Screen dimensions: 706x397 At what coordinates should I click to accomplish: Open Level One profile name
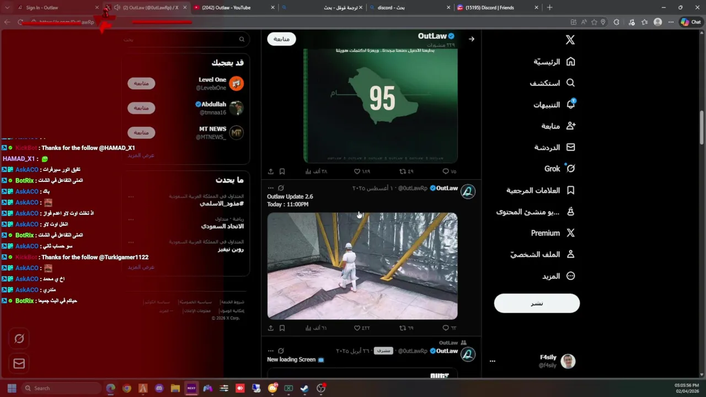212,79
